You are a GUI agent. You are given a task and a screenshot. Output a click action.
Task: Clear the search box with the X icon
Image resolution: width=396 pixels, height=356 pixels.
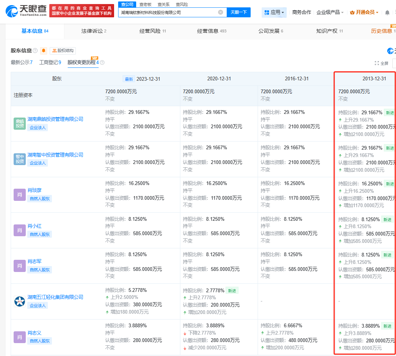tap(220, 13)
